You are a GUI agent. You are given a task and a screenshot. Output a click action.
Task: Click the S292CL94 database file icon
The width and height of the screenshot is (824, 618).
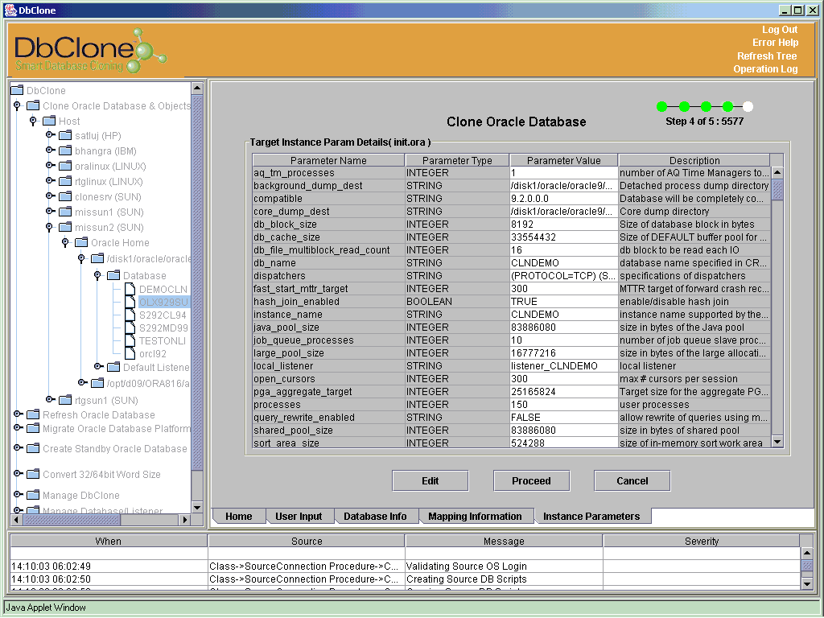[130, 315]
